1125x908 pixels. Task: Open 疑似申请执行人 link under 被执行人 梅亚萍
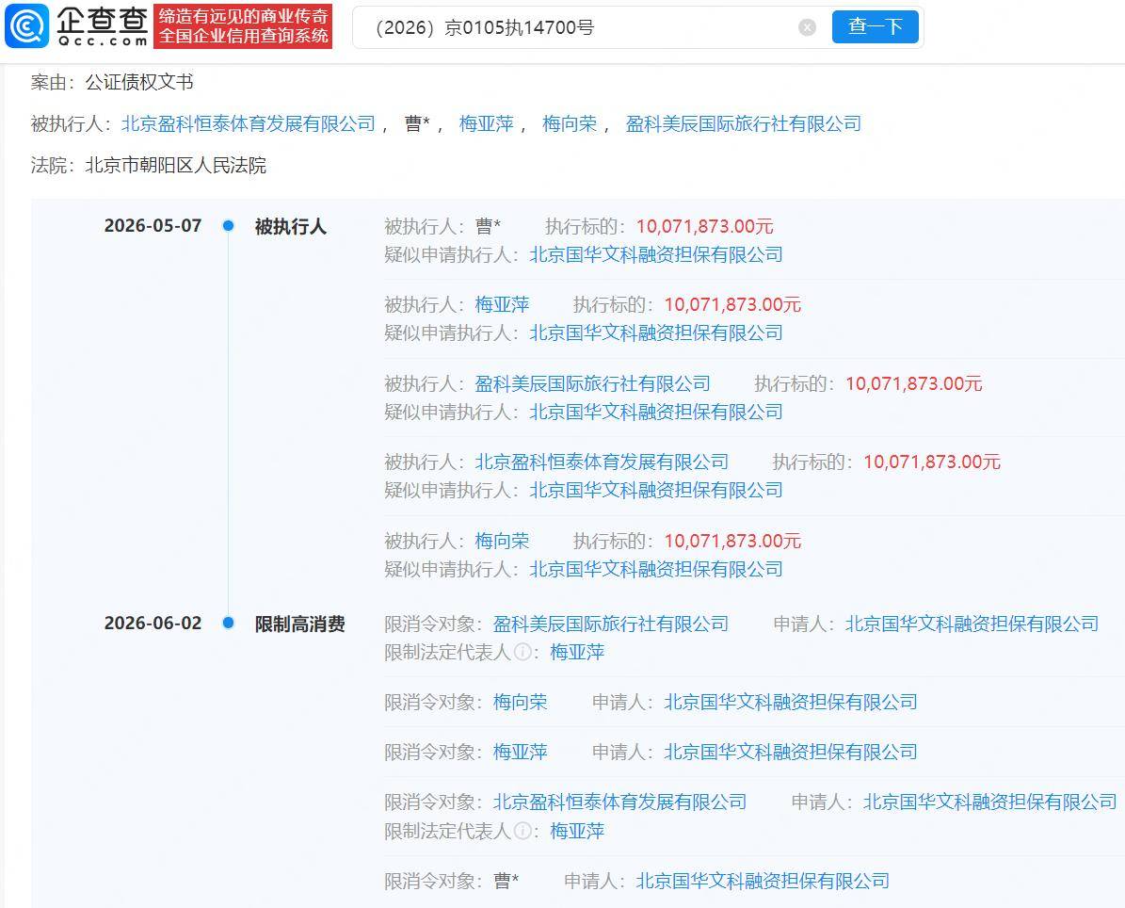(x=656, y=333)
